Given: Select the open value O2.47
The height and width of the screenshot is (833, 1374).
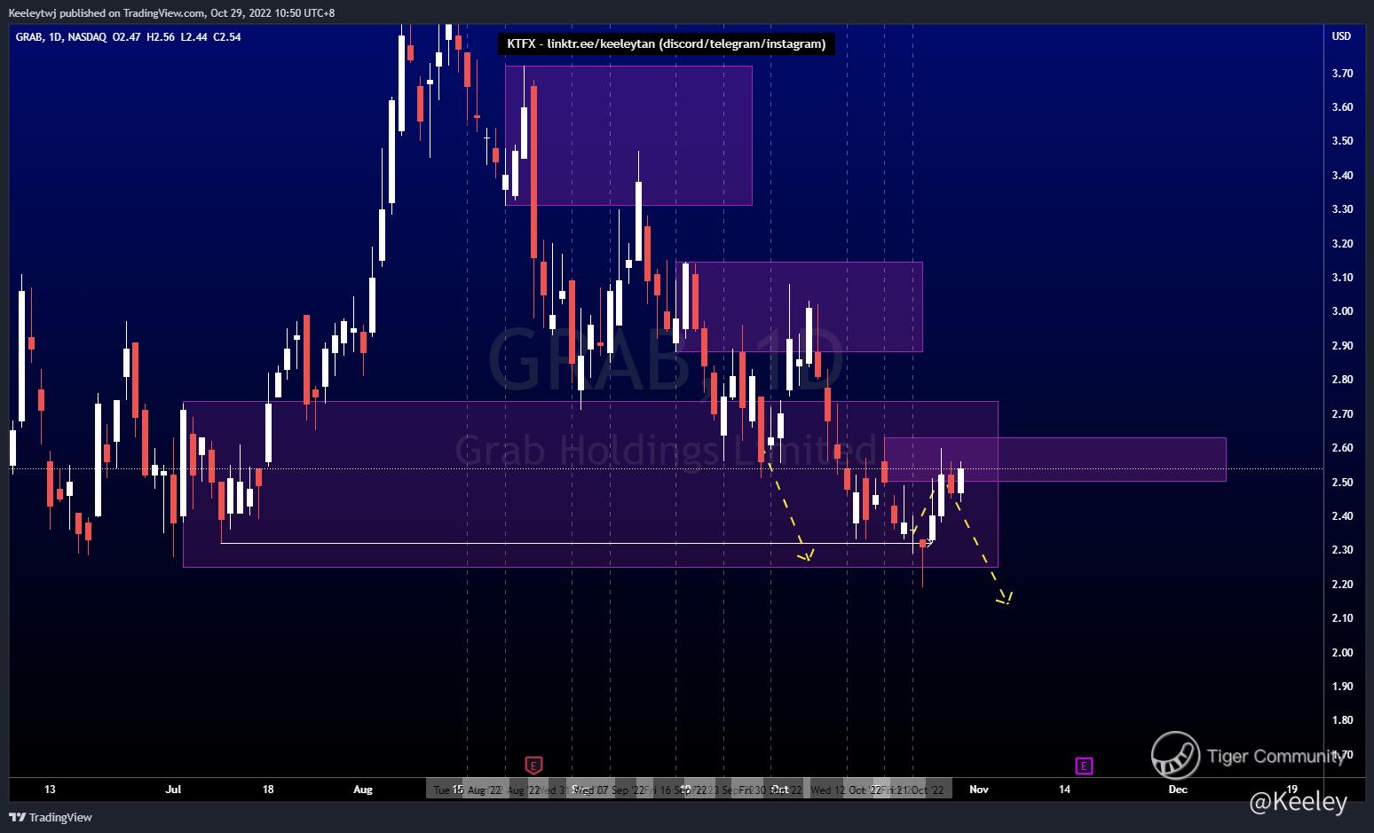Looking at the screenshot, I should (x=128, y=37).
